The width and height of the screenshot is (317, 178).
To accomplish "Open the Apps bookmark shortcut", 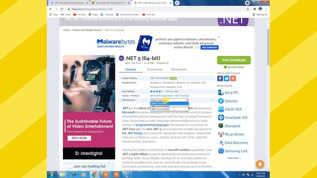I will point(54,14).
